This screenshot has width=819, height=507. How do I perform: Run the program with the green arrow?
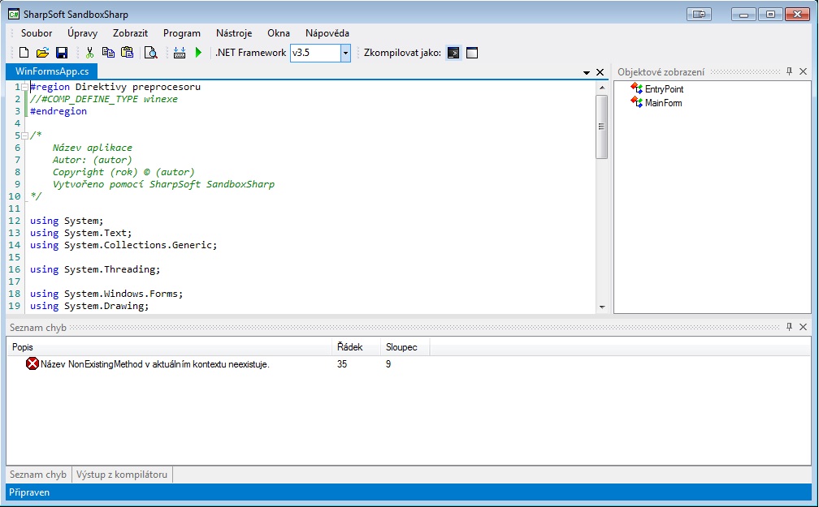[198, 53]
